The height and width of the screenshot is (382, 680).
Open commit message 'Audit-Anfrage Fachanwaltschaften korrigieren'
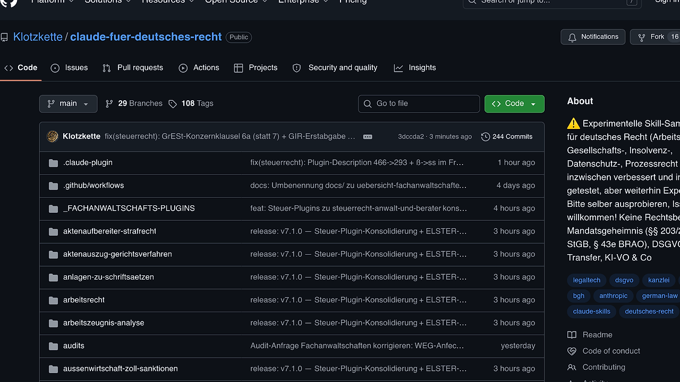pos(357,345)
